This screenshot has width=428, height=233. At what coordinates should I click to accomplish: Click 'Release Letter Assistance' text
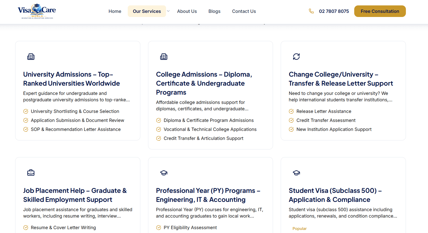click(x=324, y=111)
